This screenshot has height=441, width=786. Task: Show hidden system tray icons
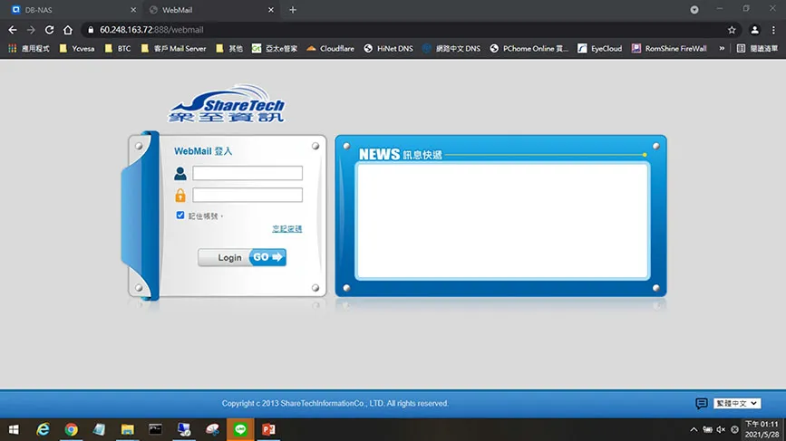click(x=694, y=429)
